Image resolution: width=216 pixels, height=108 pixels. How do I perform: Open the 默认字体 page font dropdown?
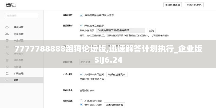click(97, 62)
